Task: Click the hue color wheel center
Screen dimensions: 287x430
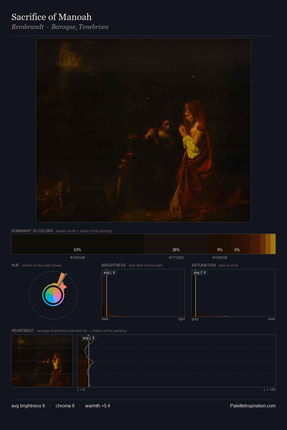Action: point(53,295)
